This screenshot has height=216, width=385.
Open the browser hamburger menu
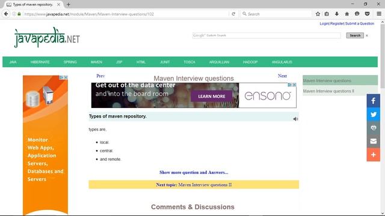[x=379, y=14]
